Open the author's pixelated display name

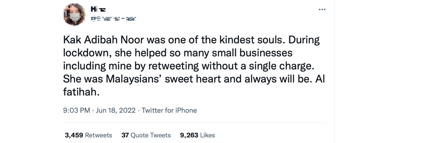[98, 10]
